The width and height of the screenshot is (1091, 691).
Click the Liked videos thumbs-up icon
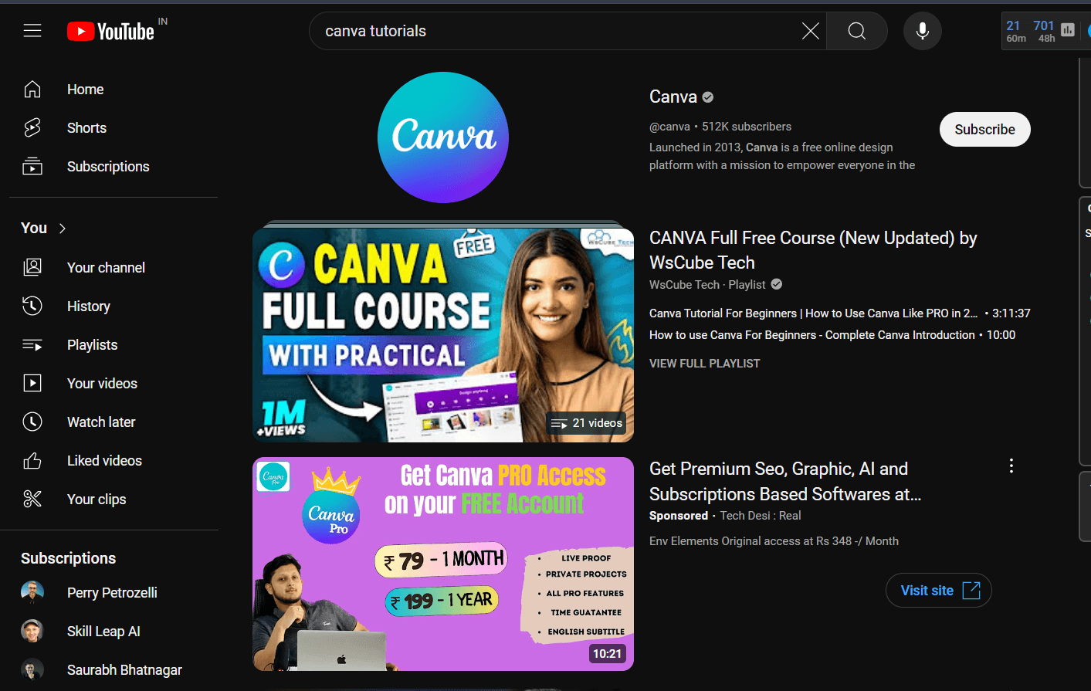(x=32, y=461)
